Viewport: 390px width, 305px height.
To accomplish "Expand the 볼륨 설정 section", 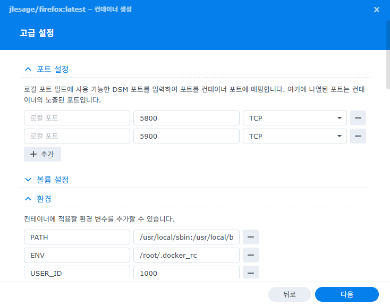I will pyautogui.click(x=29, y=180).
